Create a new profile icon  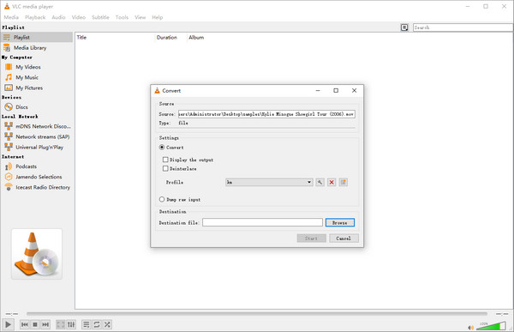pos(344,182)
